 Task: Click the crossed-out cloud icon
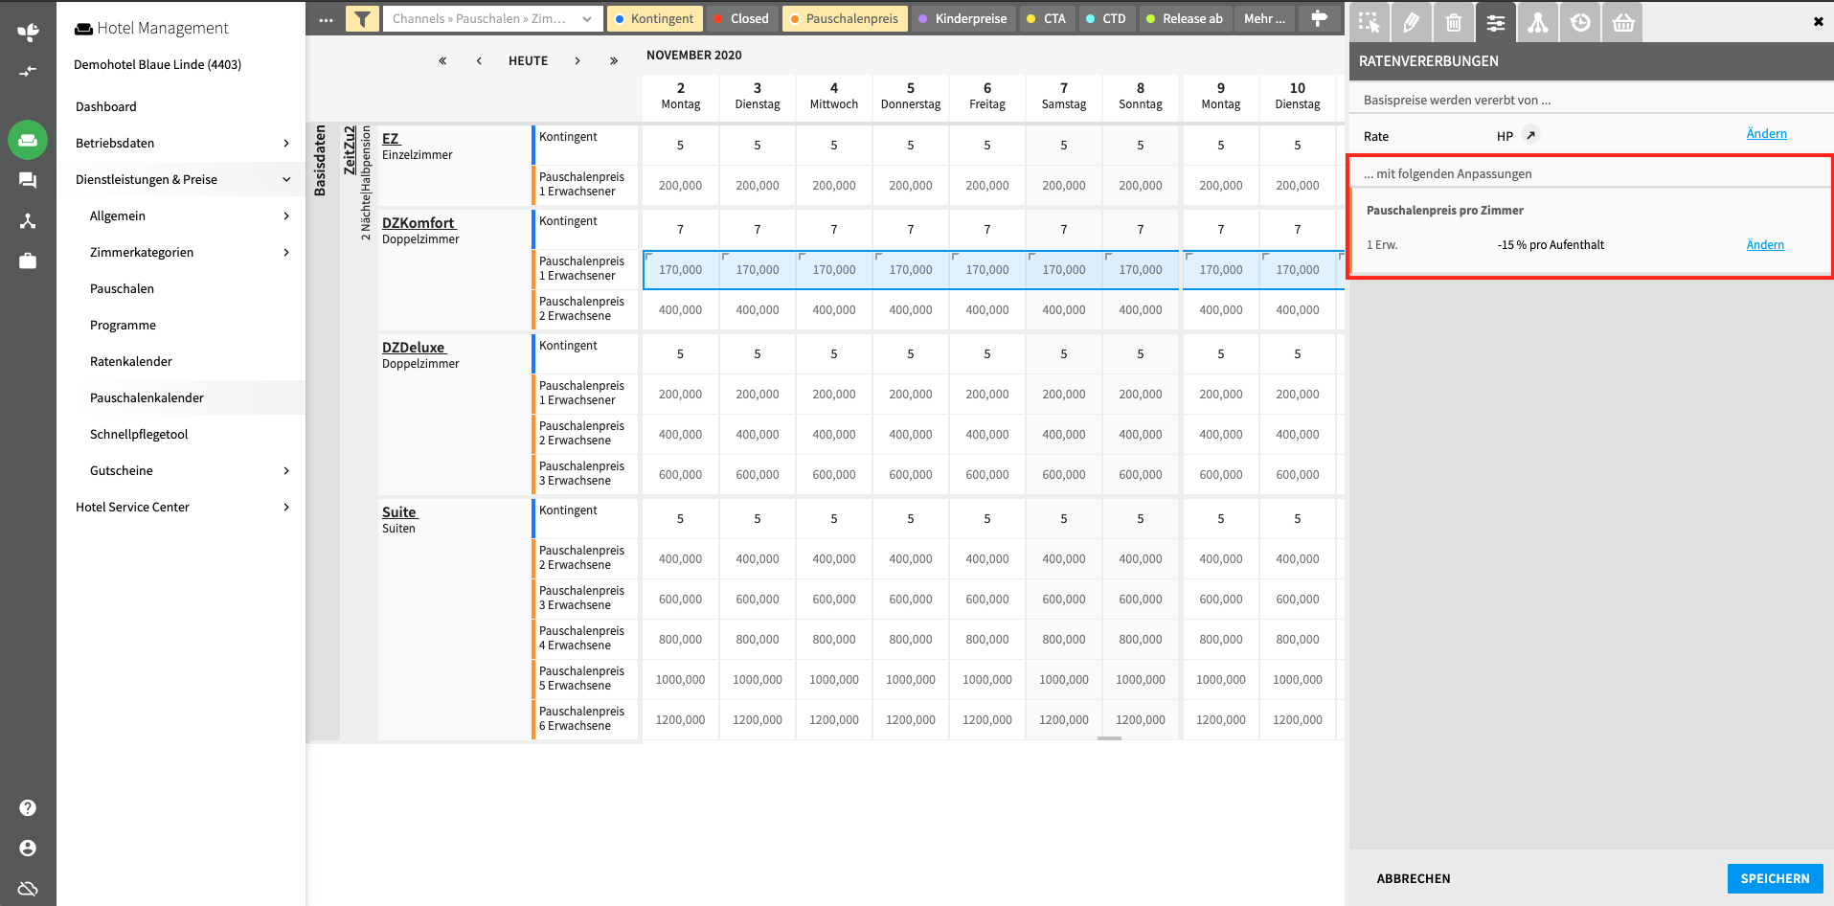(x=28, y=888)
